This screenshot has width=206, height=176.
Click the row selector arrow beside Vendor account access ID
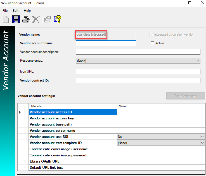click(x=20, y=112)
